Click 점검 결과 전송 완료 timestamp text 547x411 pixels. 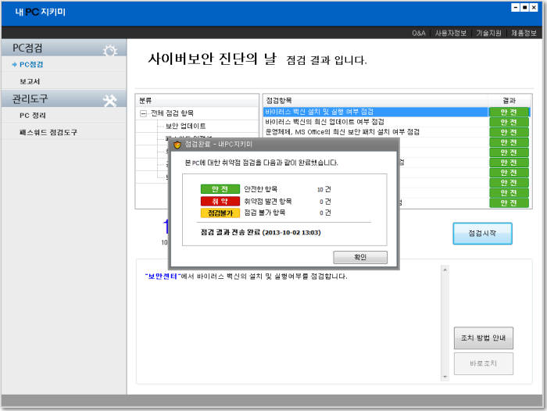click(x=260, y=233)
